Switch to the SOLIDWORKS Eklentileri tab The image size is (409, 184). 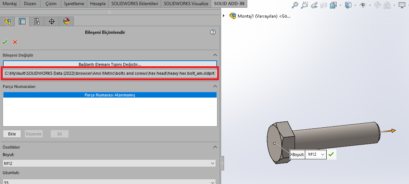click(x=134, y=4)
